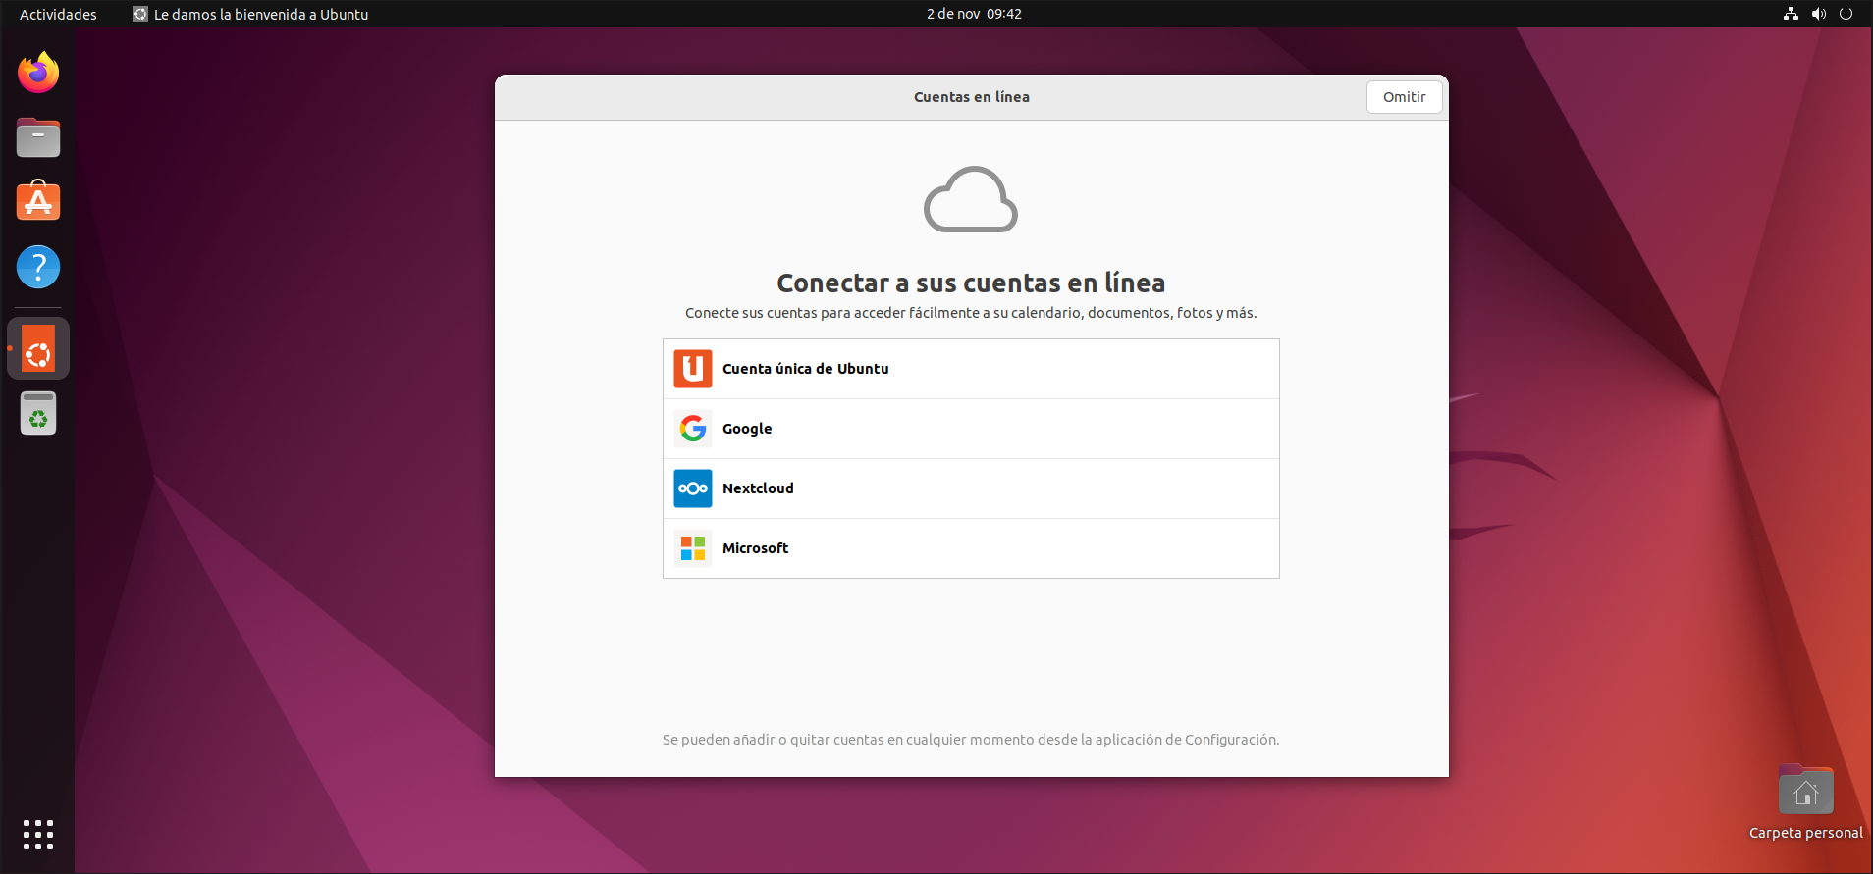Open the clock and calendar panel
This screenshot has height=874, width=1873.
(x=974, y=14)
